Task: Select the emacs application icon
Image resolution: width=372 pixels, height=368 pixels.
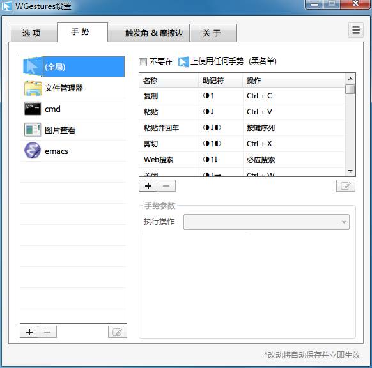Action: click(x=33, y=150)
